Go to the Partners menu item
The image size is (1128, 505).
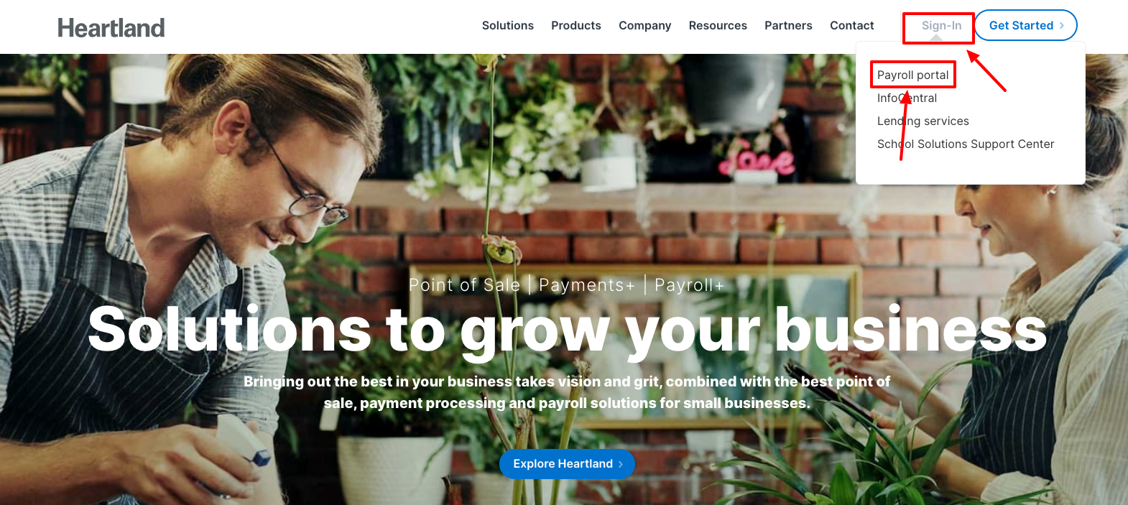click(788, 25)
